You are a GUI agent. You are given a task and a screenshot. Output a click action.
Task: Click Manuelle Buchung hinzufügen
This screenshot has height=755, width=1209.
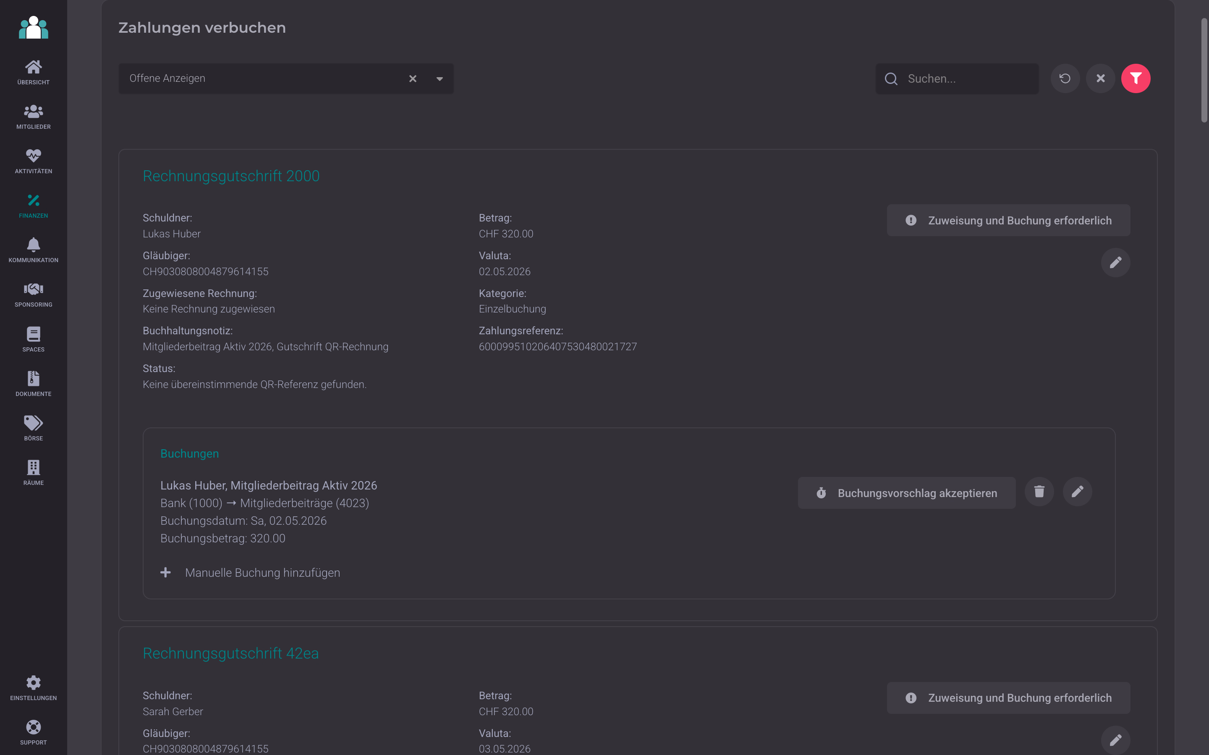click(262, 573)
